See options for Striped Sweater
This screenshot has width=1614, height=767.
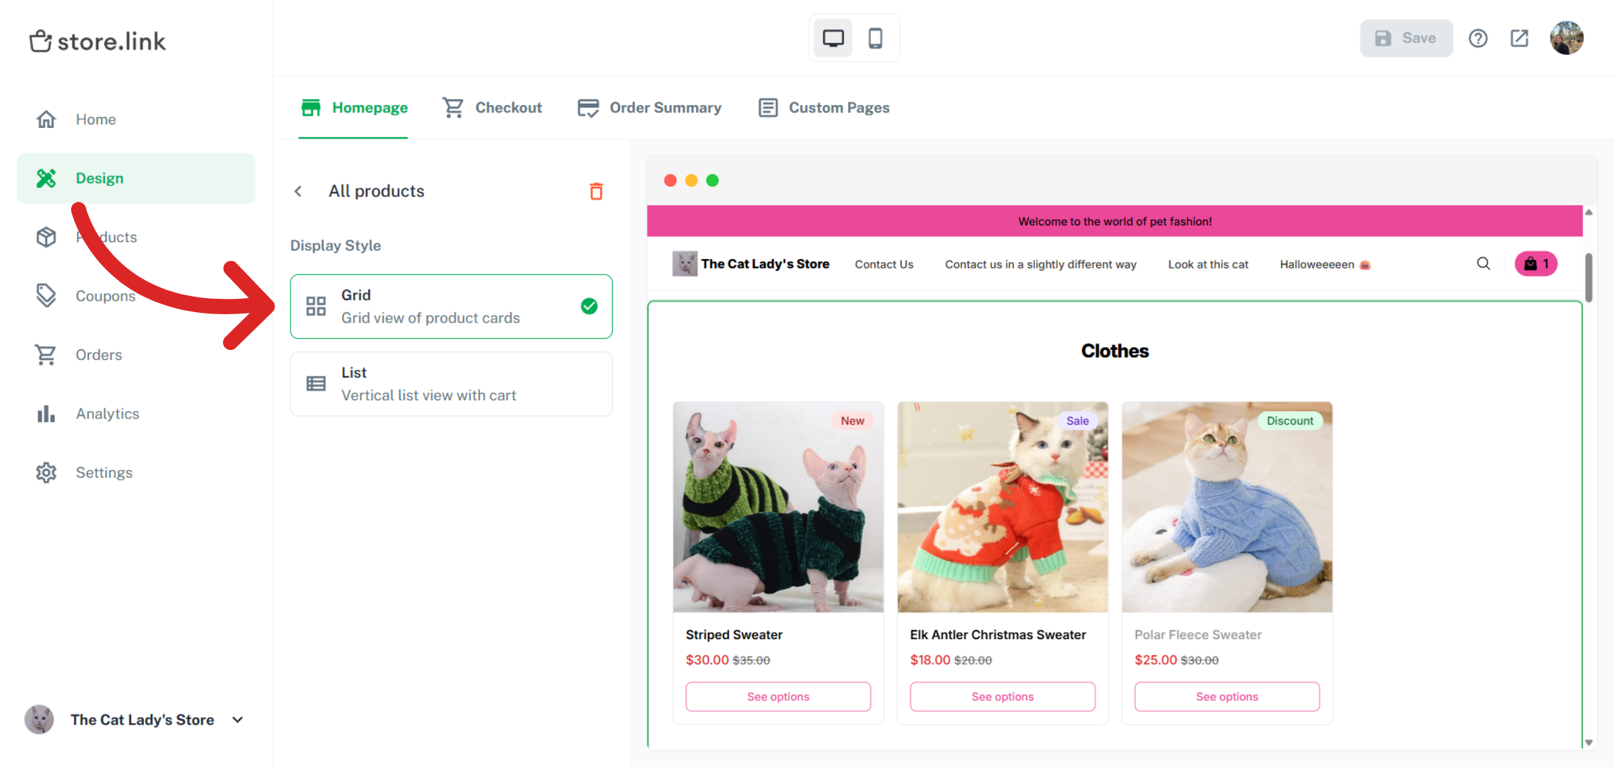[x=778, y=696]
